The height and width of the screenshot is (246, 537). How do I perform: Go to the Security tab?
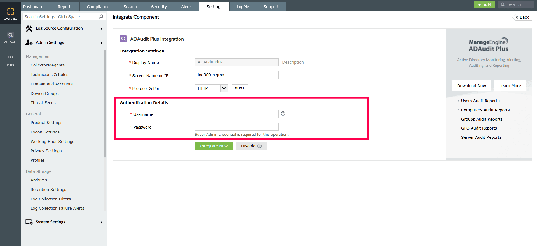click(159, 7)
